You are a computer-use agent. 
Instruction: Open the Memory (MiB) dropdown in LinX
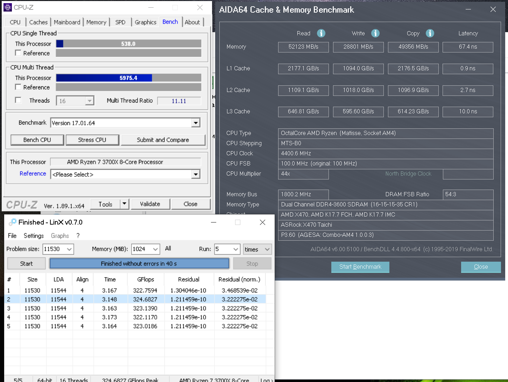coord(156,249)
